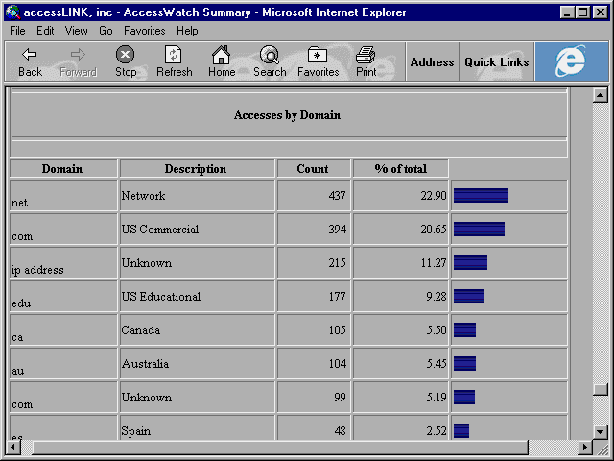
Task: Click the Internet Explorer logo
Action: click(x=572, y=61)
